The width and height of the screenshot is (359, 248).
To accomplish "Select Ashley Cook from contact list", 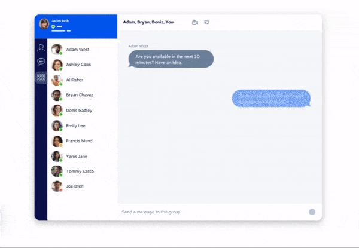I will [78, 65].
